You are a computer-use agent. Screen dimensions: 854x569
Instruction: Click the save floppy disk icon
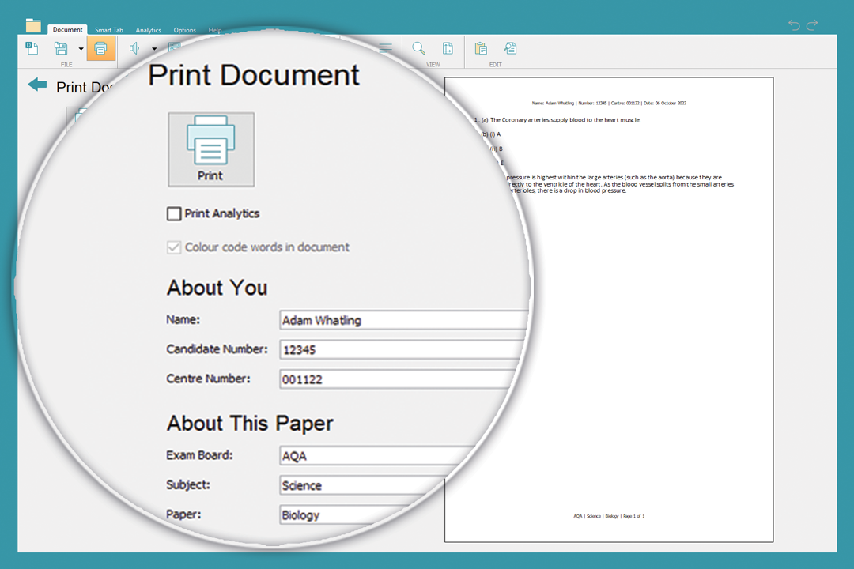coord(61,49)
